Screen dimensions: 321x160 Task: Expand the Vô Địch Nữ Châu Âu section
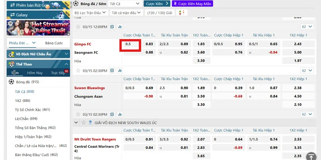38,54
